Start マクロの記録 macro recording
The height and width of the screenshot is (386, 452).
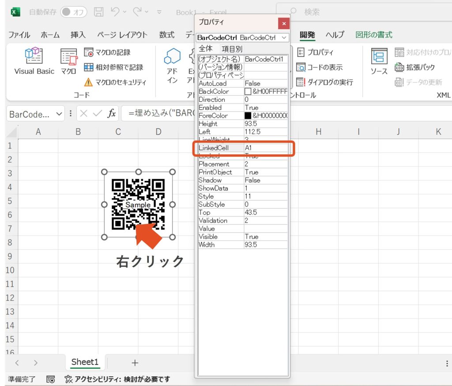tap(107, 52)
